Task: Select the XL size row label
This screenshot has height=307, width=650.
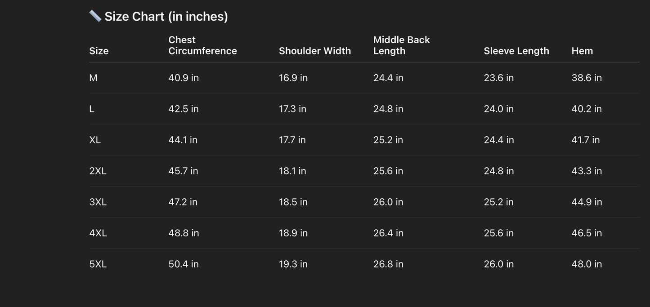Action: (95, 140)
